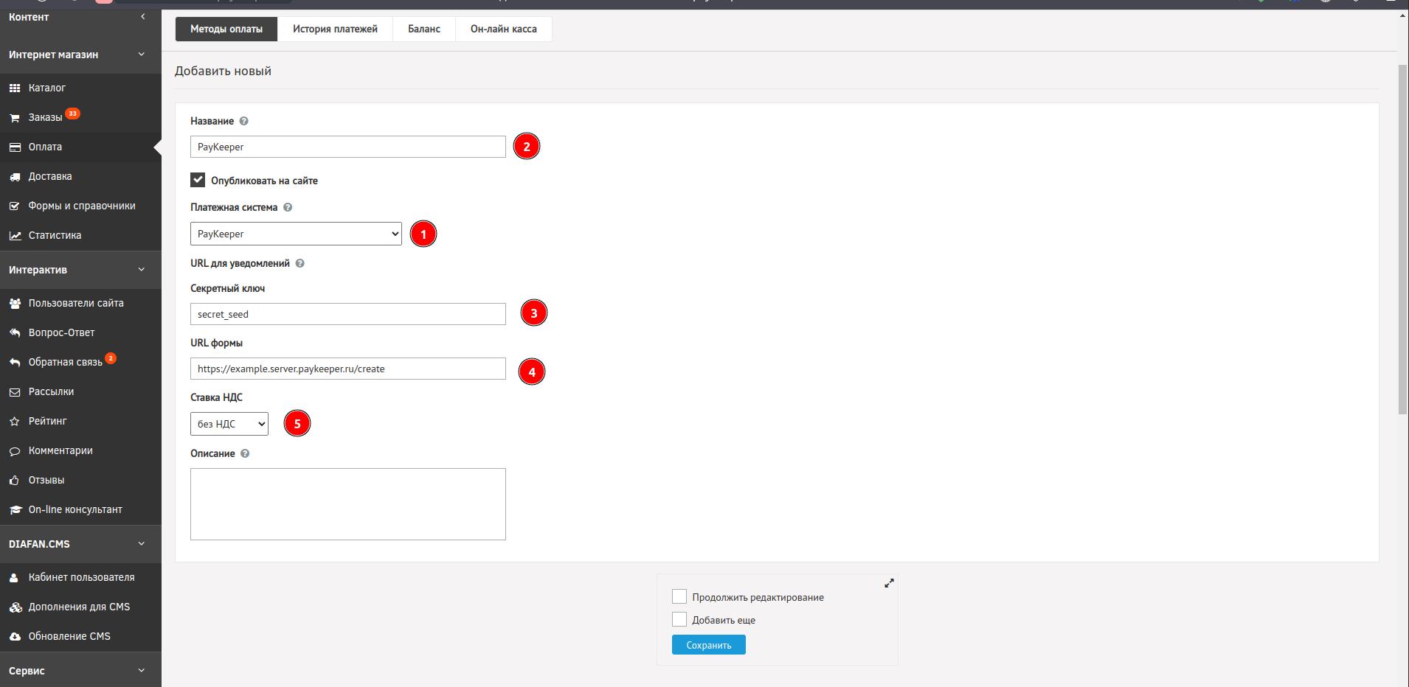The height and width of the screenshot is (687, 1409).
Task: Open the Платежная система dropdown
Action: tap(296, 234)
